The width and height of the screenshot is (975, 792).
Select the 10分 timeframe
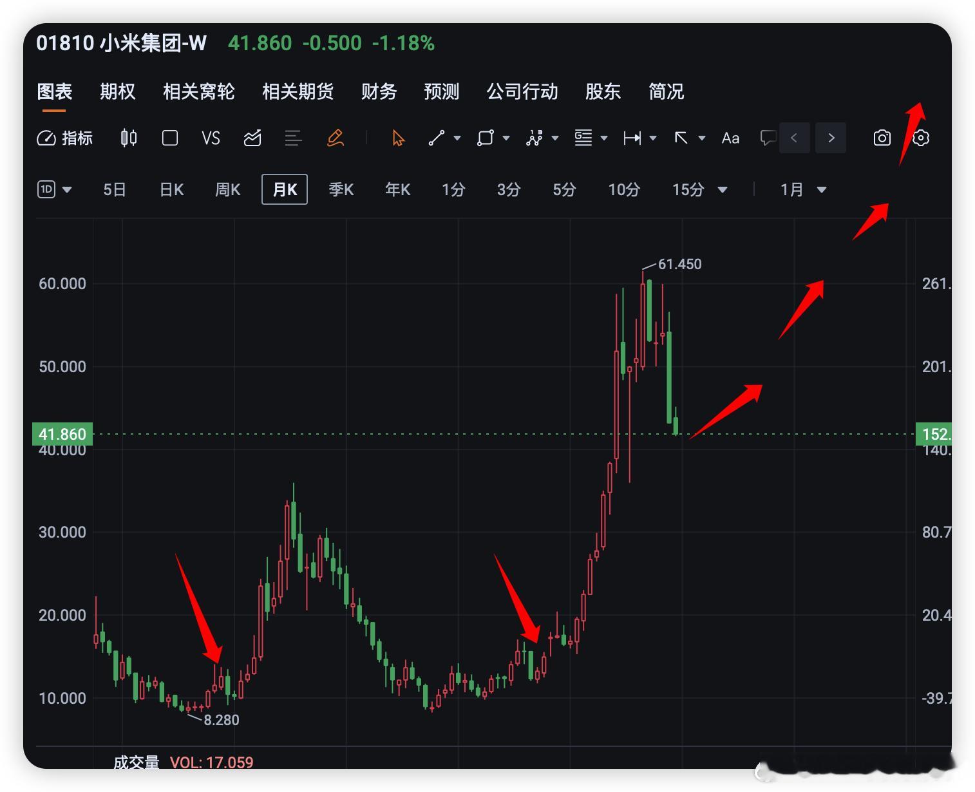tap(625, 189)
